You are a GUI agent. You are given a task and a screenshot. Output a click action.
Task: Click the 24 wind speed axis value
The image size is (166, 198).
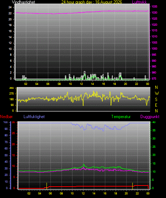(x=10, y=7)
